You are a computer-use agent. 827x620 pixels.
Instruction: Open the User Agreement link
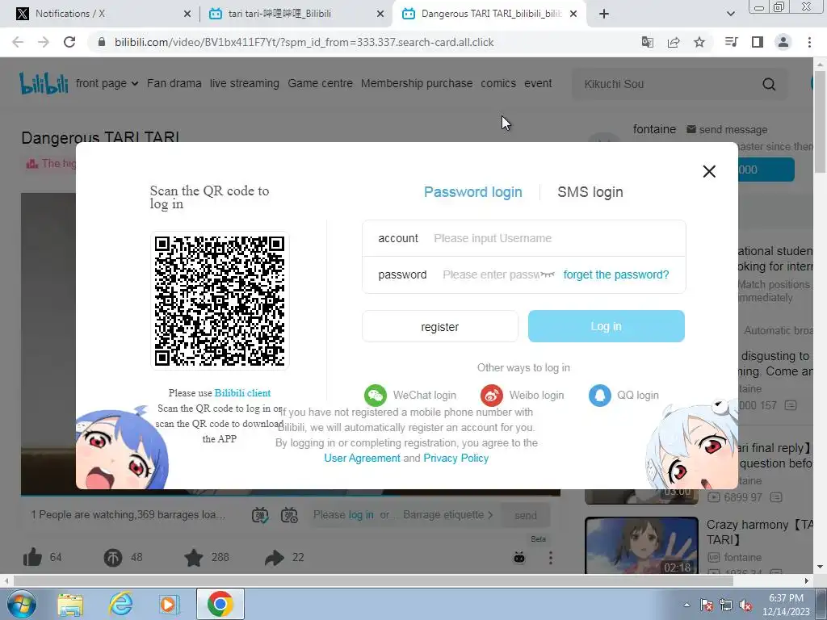362,459
